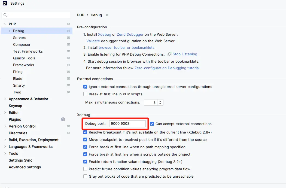Click the Stop Listening phone-bug icon
286x188 pixels.
[169, 54]
